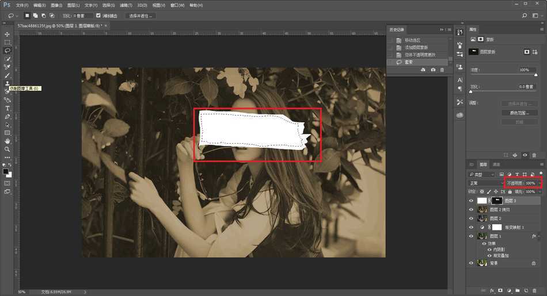Open the 文件(F) menu
The width and height of the screenshot is (547, 296).
pyautogui.click(x=22, y=5)
